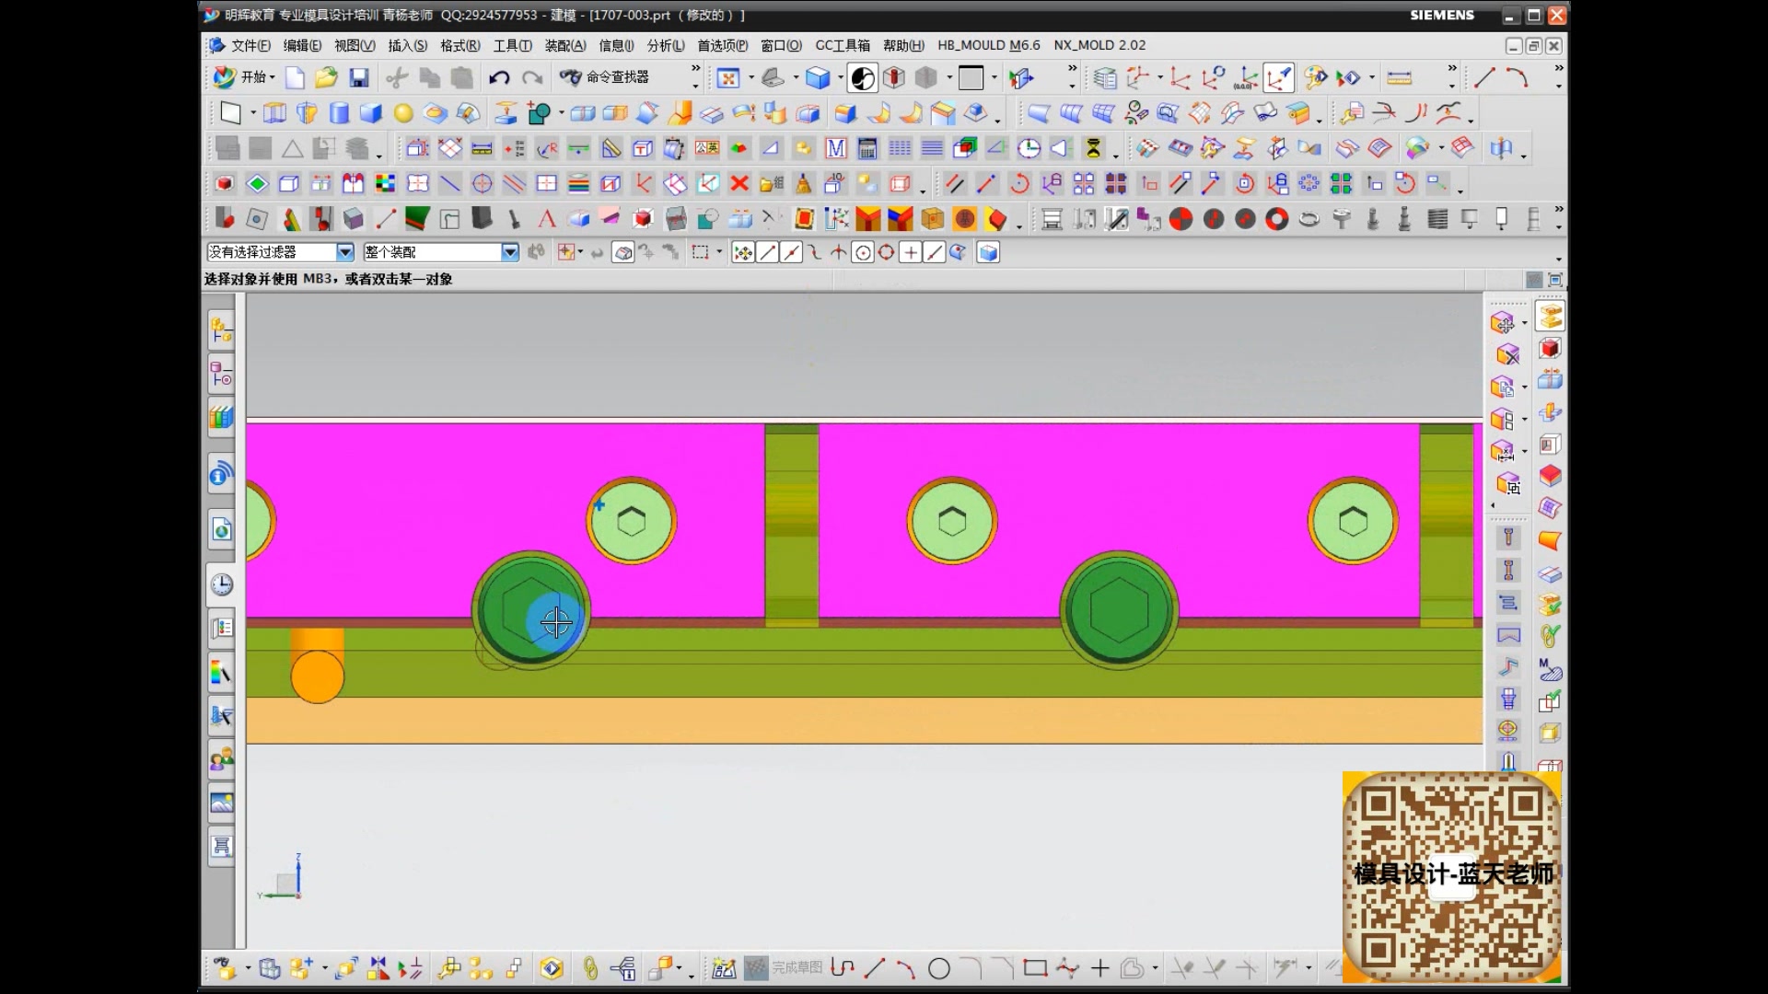Expand the selection filter dropdown

click(x=345, y=252)
